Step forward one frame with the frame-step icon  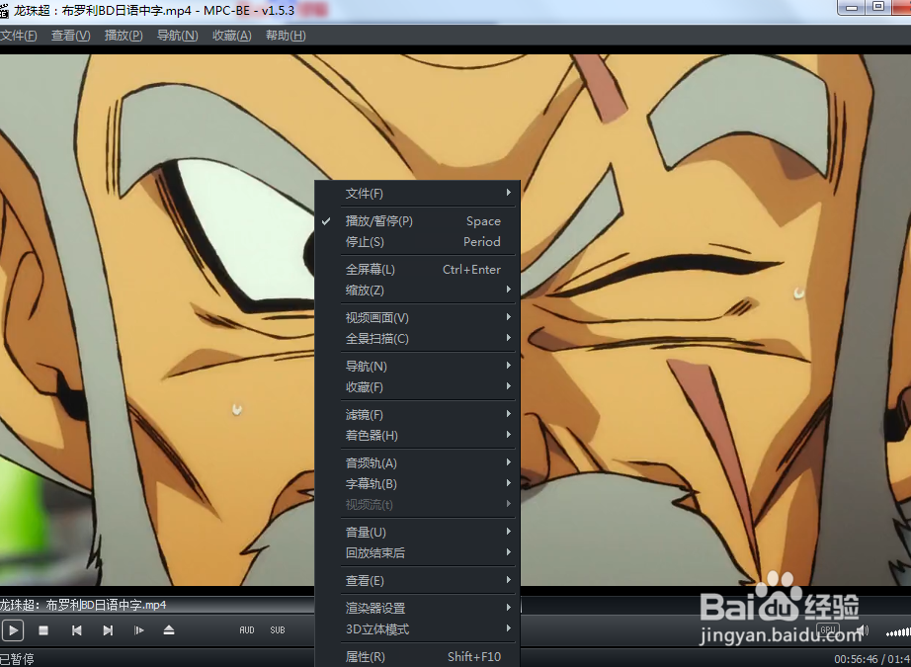point(138,630)
